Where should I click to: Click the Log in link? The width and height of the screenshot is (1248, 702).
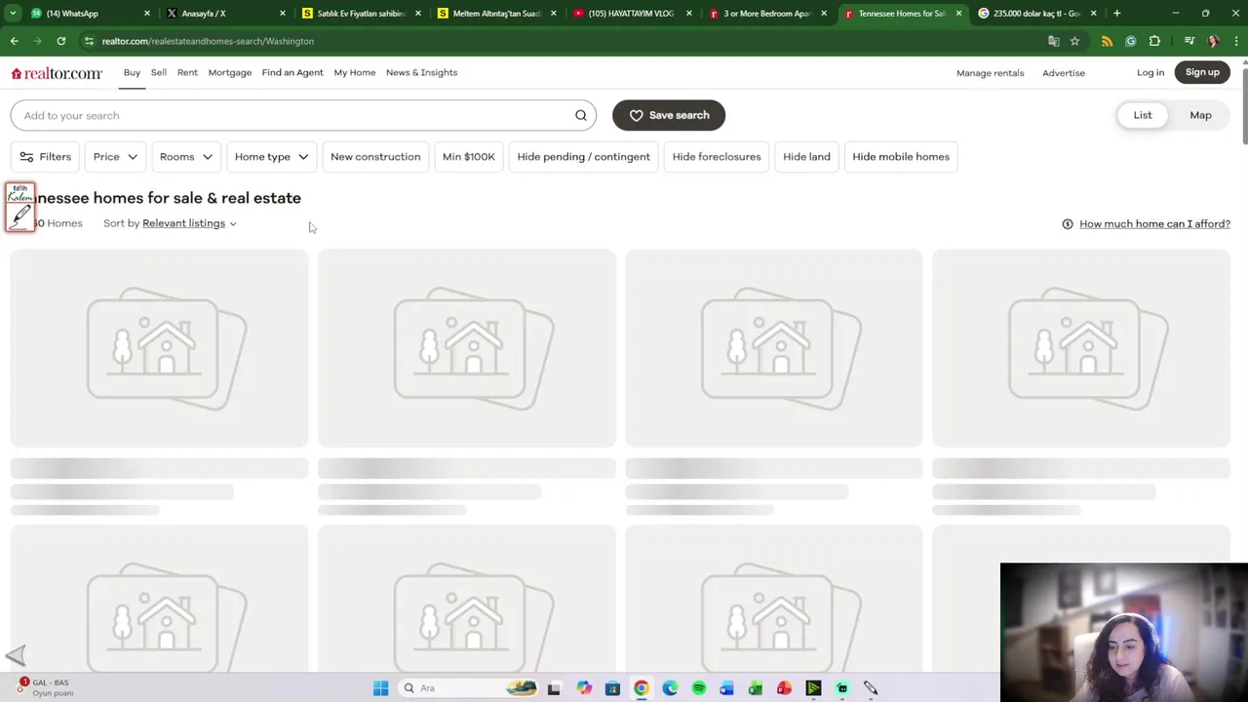click(x=1150, y=73)
